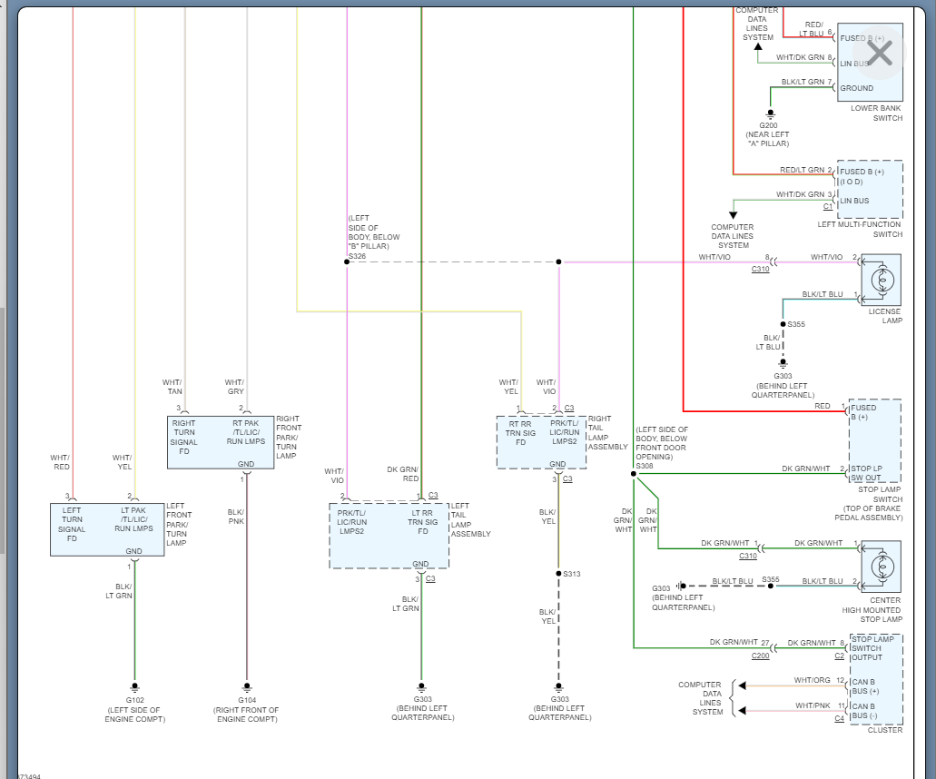The width and height of the screenshot is (936, 779).
Task: Click the 'WHT/PNK' wire label
Action: pos(813,705)
